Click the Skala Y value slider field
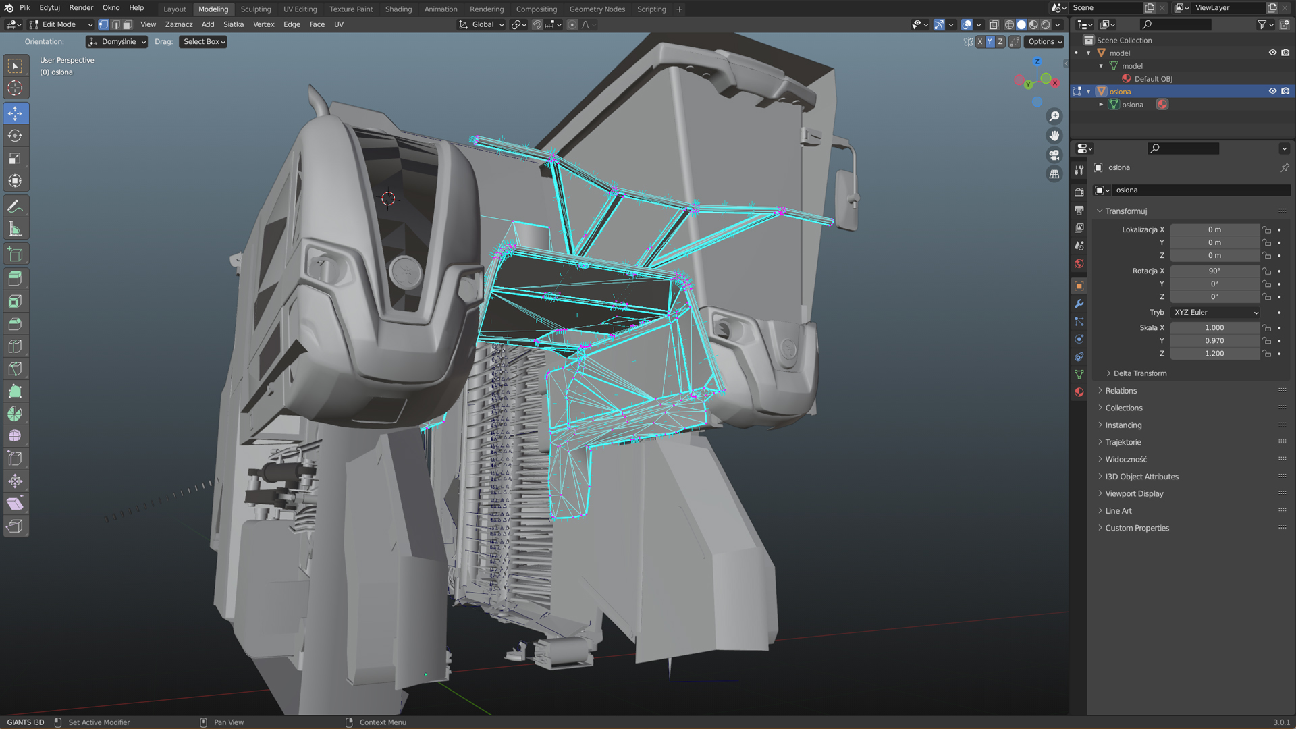Viewport: 1296px width, 729px height. pos(1214,341)
